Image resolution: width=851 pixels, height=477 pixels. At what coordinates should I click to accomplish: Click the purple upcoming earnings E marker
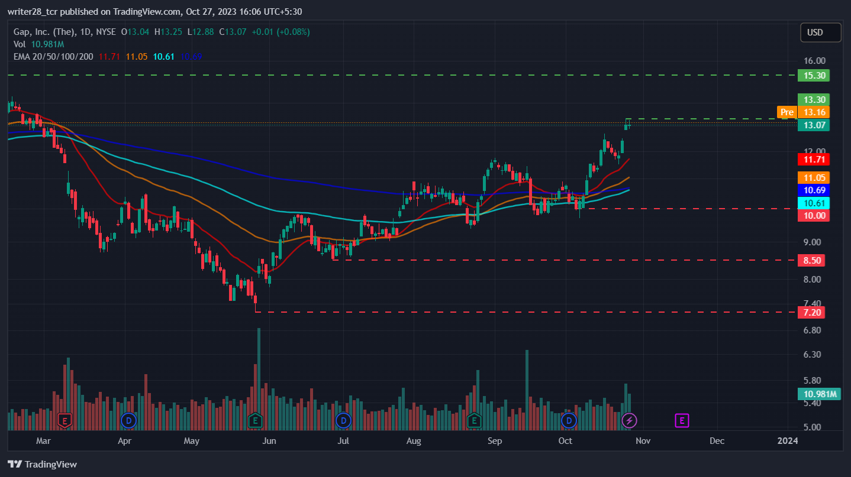pos(682,421)
